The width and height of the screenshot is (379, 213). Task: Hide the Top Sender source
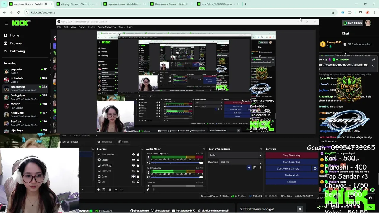point(133,154)
